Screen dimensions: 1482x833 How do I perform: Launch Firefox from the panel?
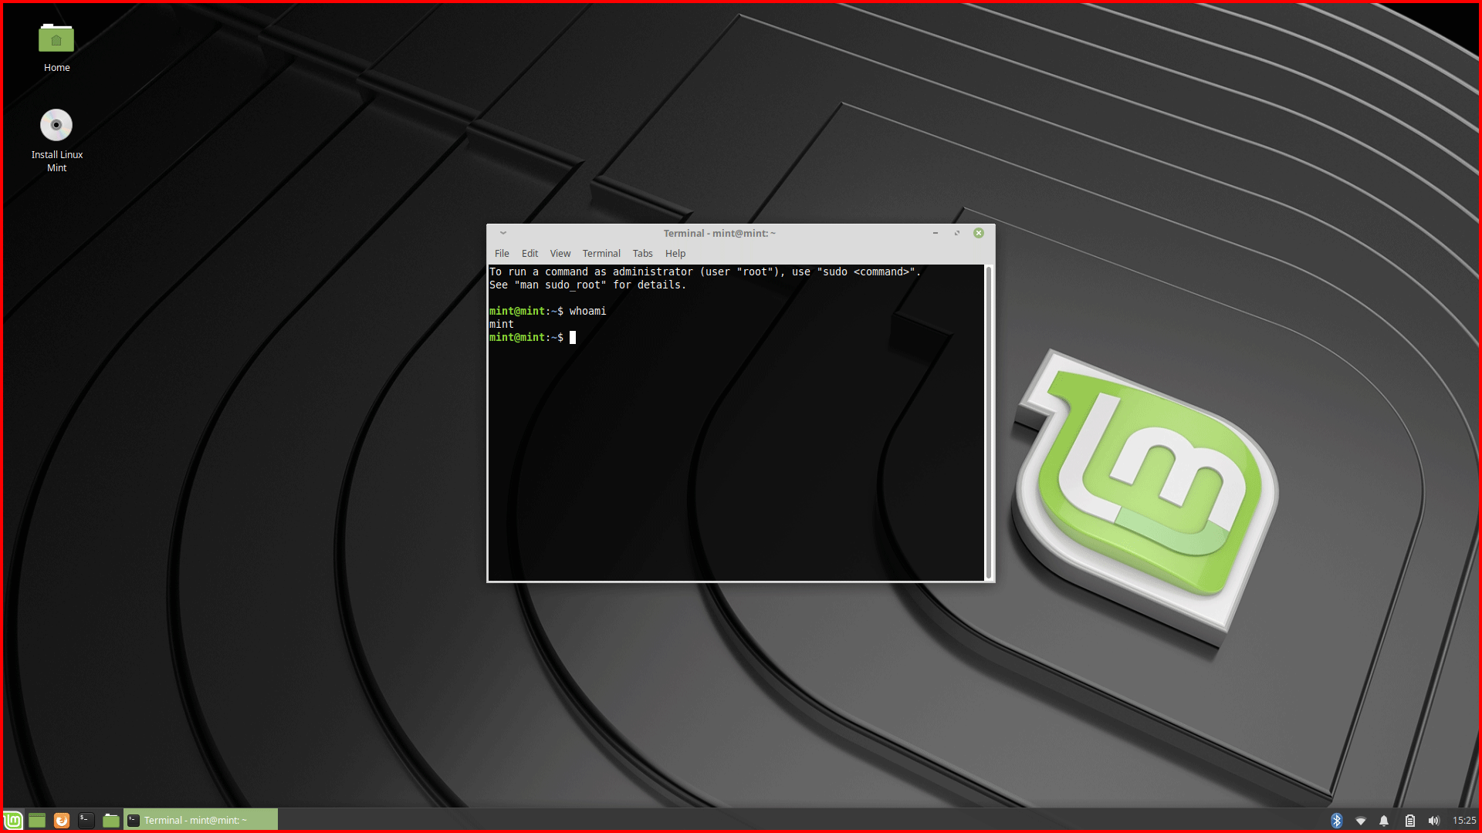(62, 820)
